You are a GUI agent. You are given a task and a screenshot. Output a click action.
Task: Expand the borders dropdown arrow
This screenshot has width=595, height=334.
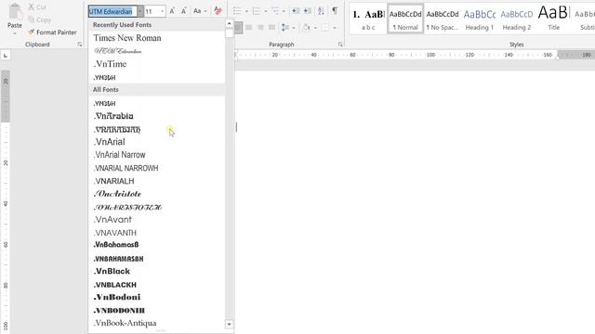[x=335, y=28]
